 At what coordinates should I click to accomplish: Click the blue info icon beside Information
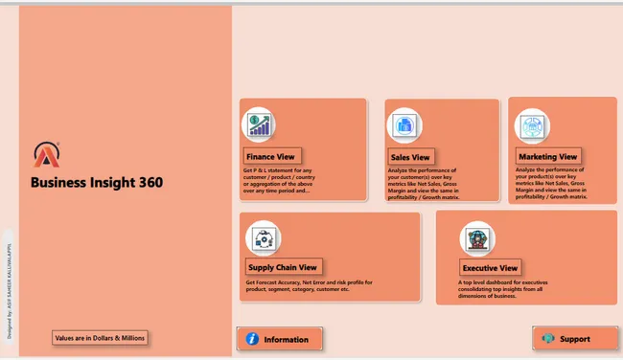coord(252,339)
